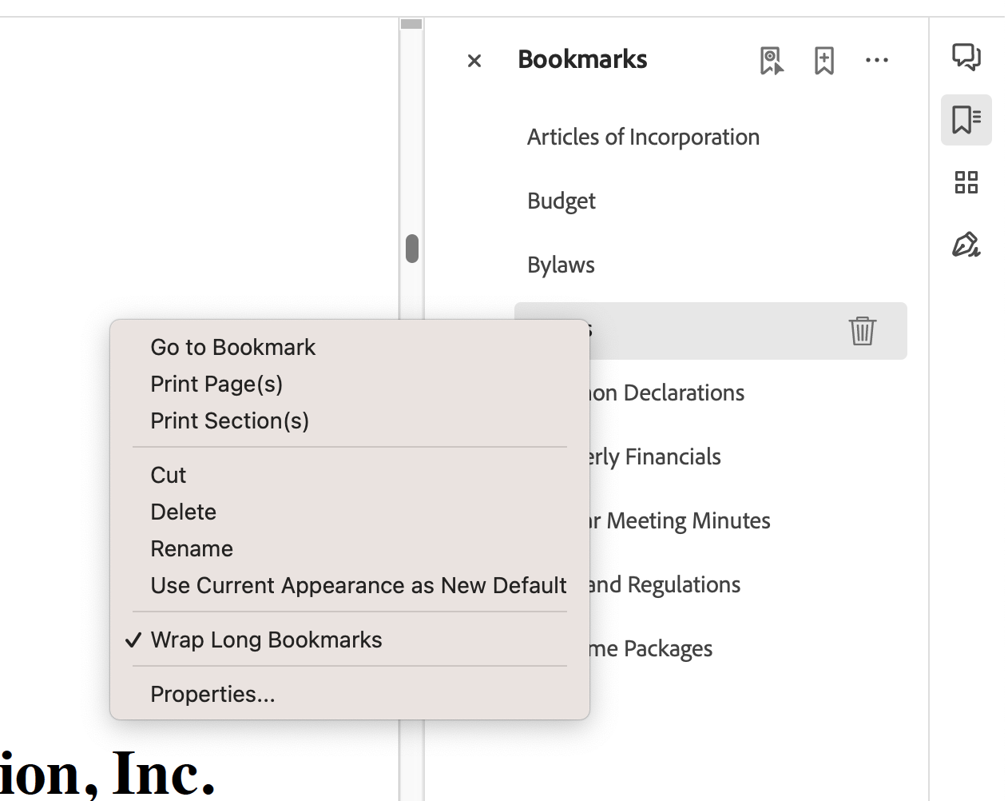Delete the selected bookmark with the trash icon
This screenshot has width=1008, height=801.
pos(862,330)
